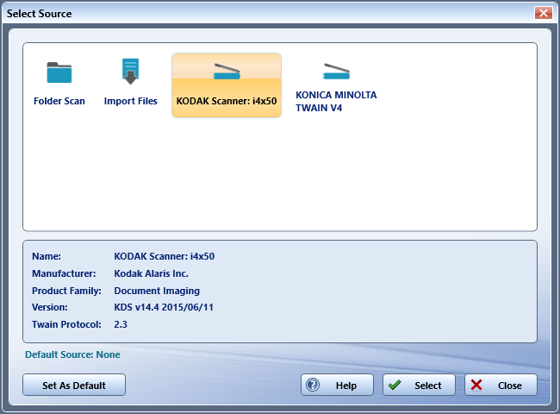Click the Name: field label
The image size is (560, 414).
[x=47, y=256]
